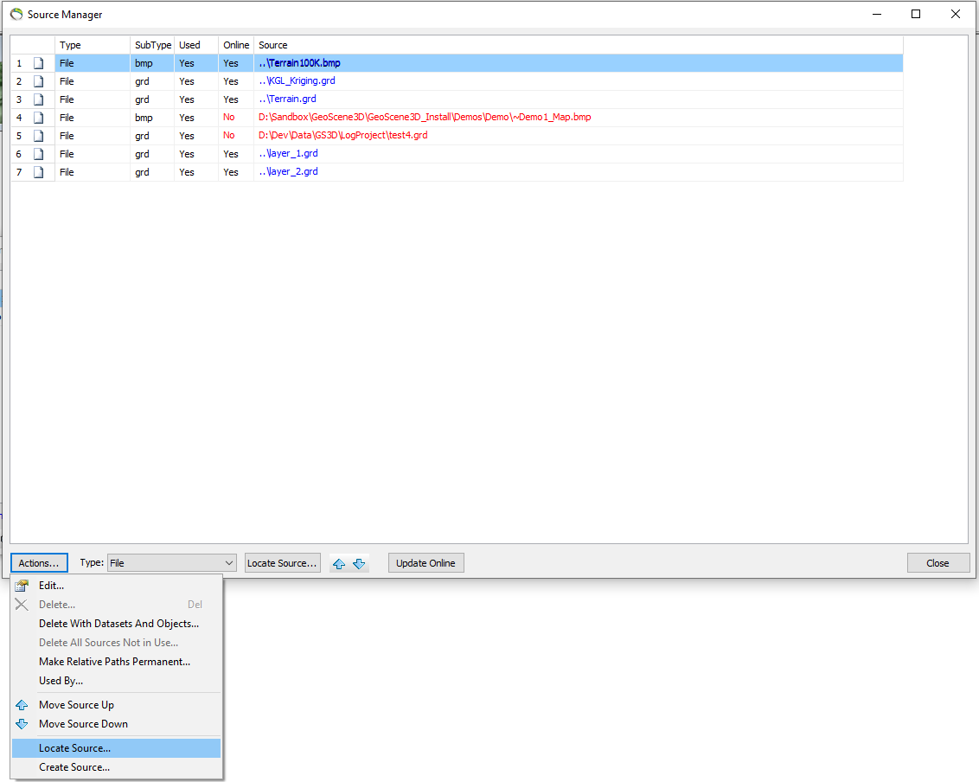Open the Actions... dropdown button
979x782 pixels.
(39, 563)
